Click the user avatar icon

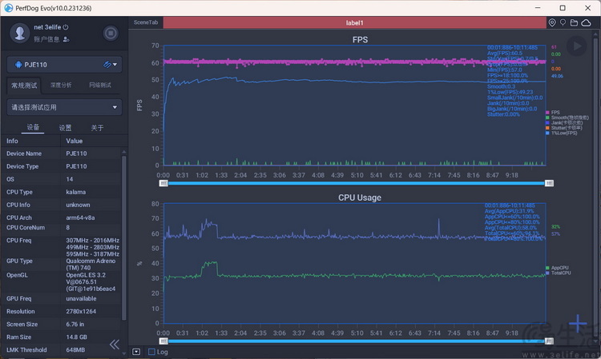tap(19, 33)
